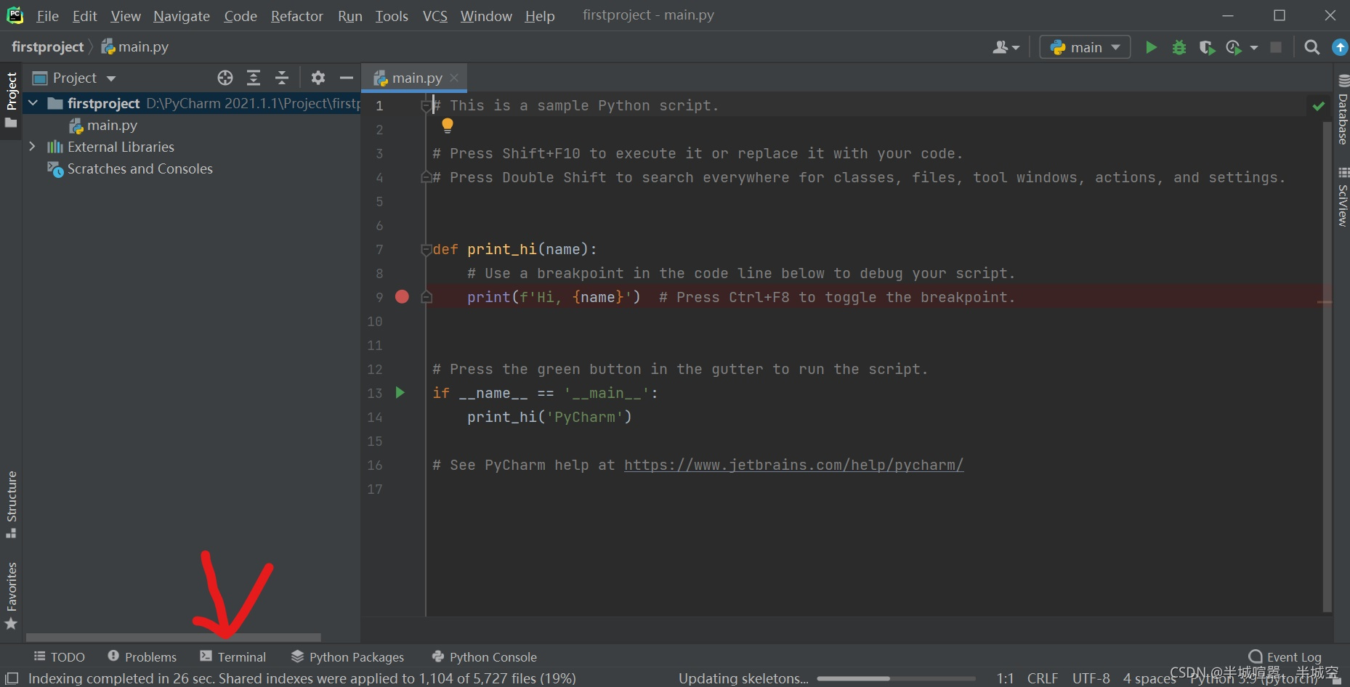1350x687 pixels.
Task: Click Select Opened File target icon
Action: click(225, 78)
